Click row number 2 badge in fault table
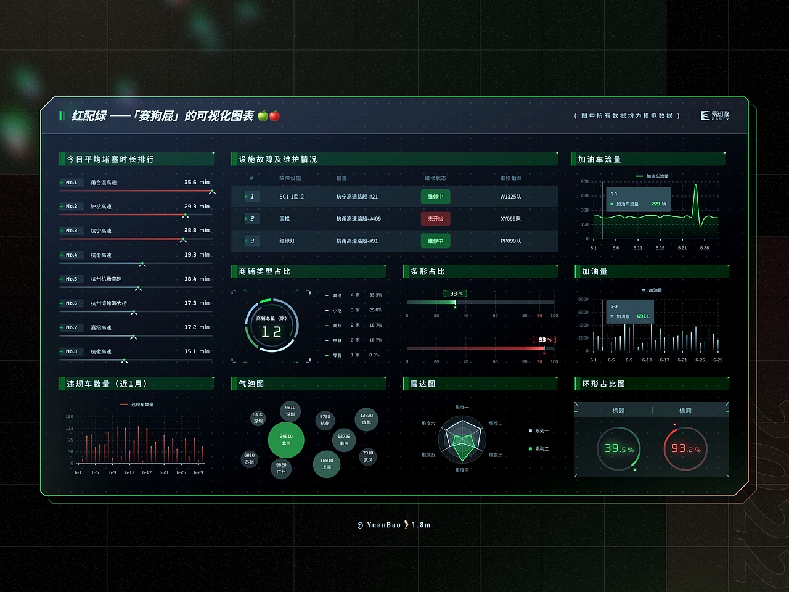Image resolution: width=789 pixels, height=592 pixels. coord(251,219)
